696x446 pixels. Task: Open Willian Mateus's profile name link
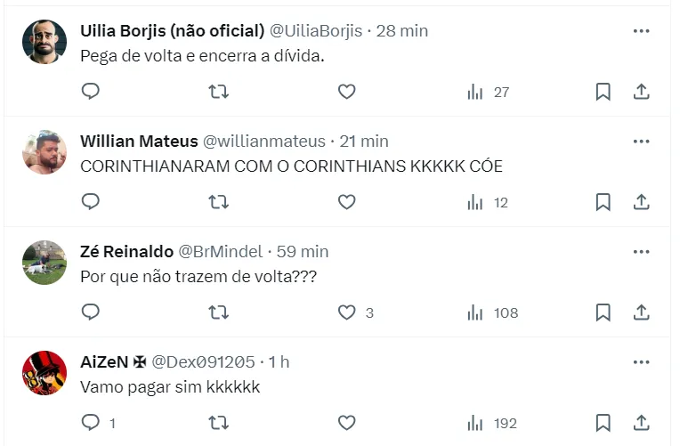click(x=139, y=142)
